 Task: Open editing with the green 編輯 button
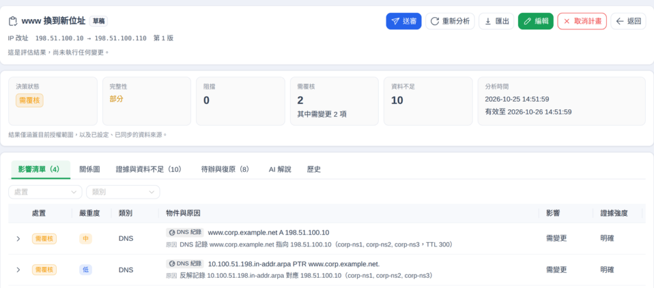(536, 21)
